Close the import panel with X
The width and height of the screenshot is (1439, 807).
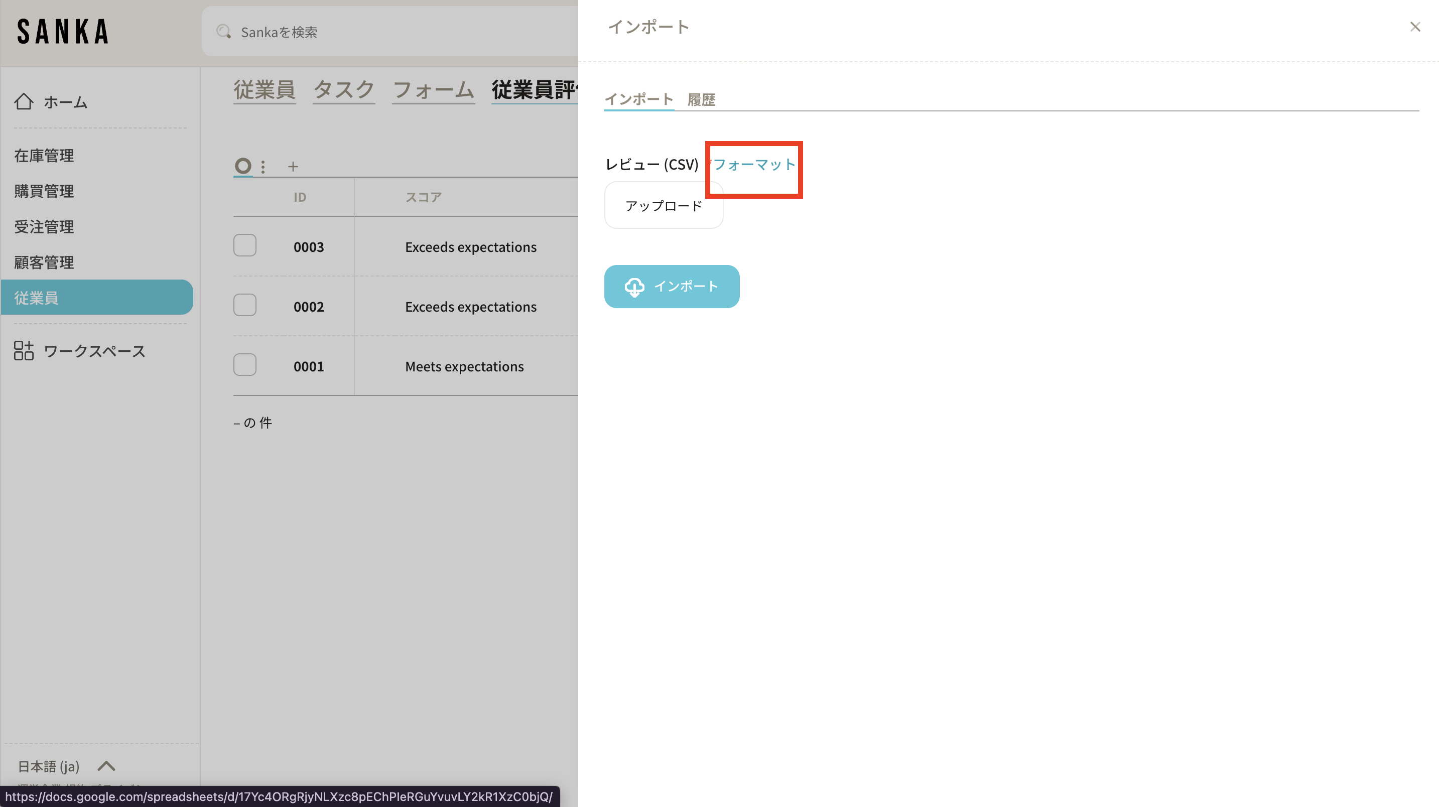point(1414,27)
